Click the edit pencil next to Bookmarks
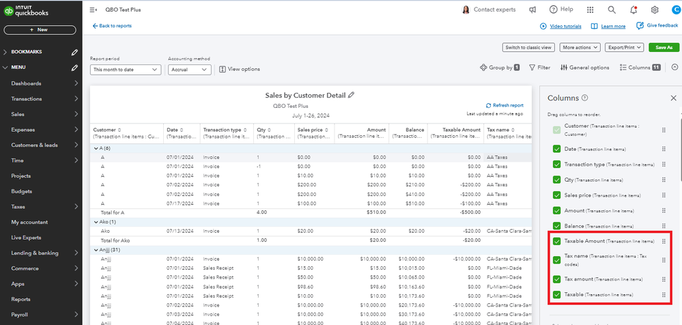 tap(74, 52)
